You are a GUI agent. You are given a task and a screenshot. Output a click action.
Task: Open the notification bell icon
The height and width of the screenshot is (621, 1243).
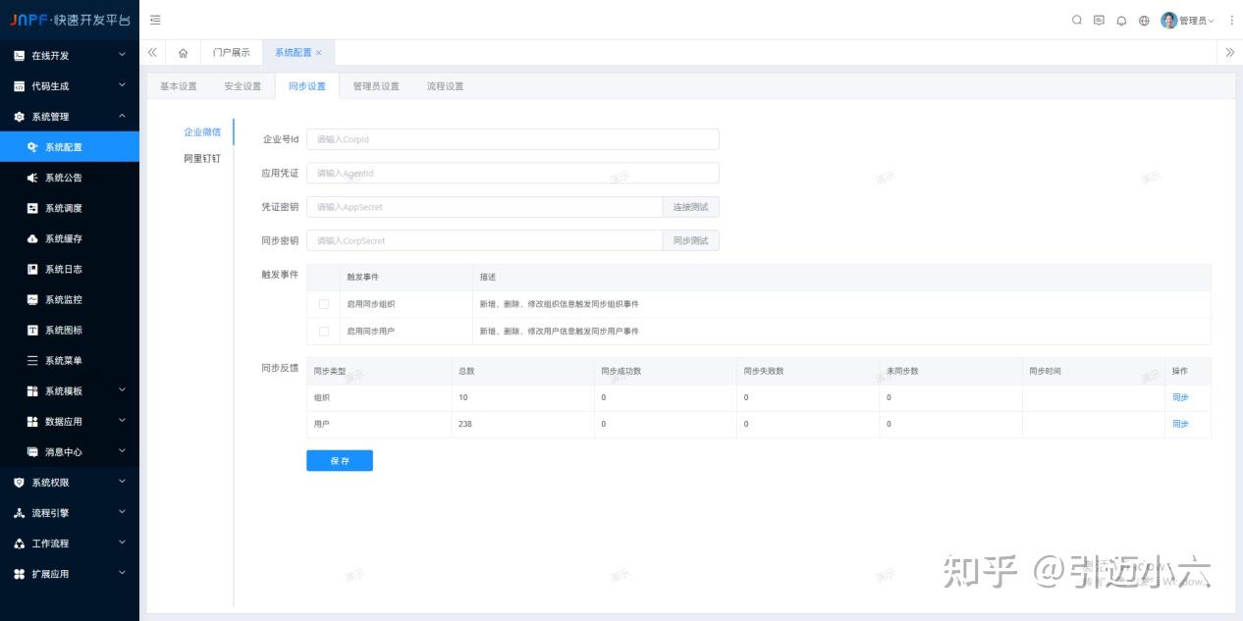tap(1121, 20)
